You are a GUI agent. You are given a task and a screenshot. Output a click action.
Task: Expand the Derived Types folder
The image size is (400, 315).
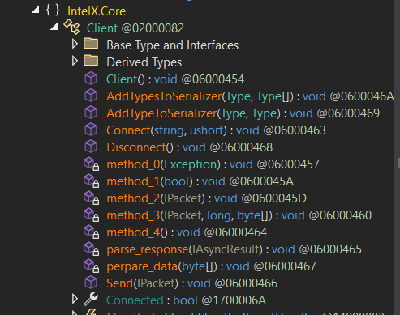click(75, 62)
